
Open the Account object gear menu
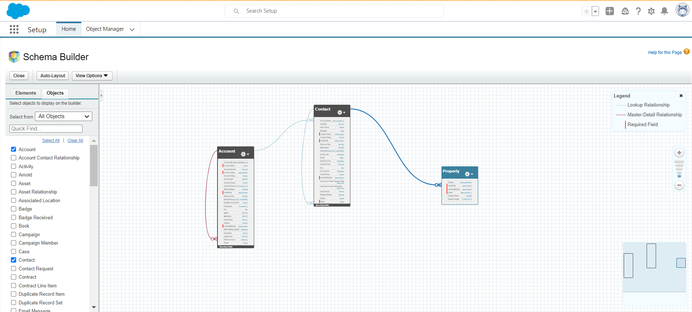tap(245, 154)
